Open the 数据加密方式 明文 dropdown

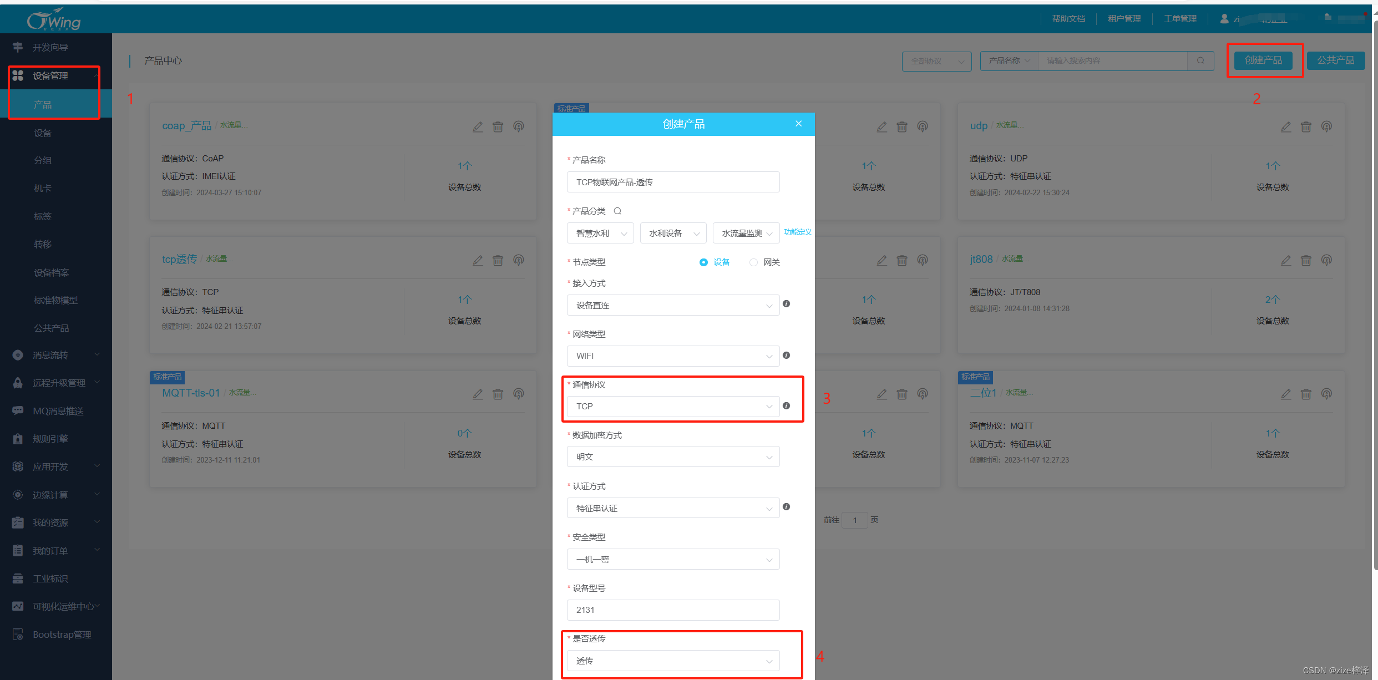click(673, 457)
